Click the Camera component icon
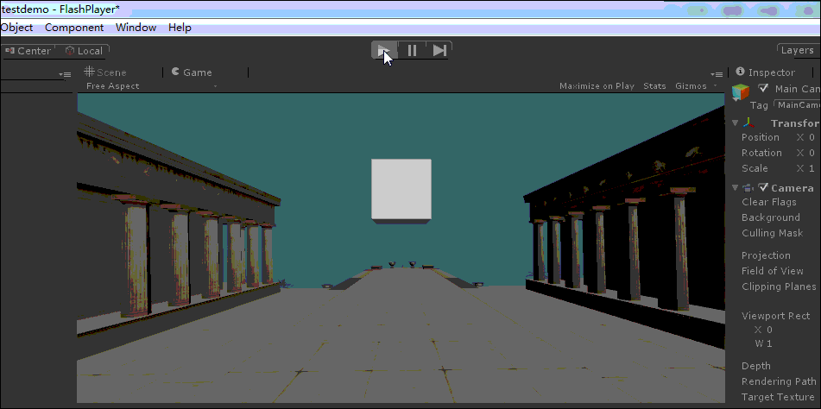Viewport: 821px width, 409px height. pos(749,188)
